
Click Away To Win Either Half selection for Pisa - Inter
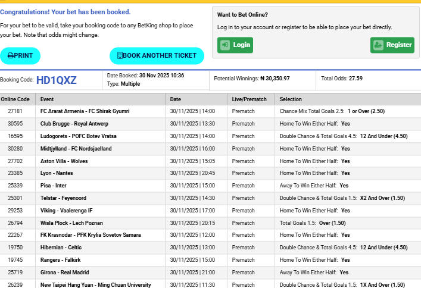(314, 186)
